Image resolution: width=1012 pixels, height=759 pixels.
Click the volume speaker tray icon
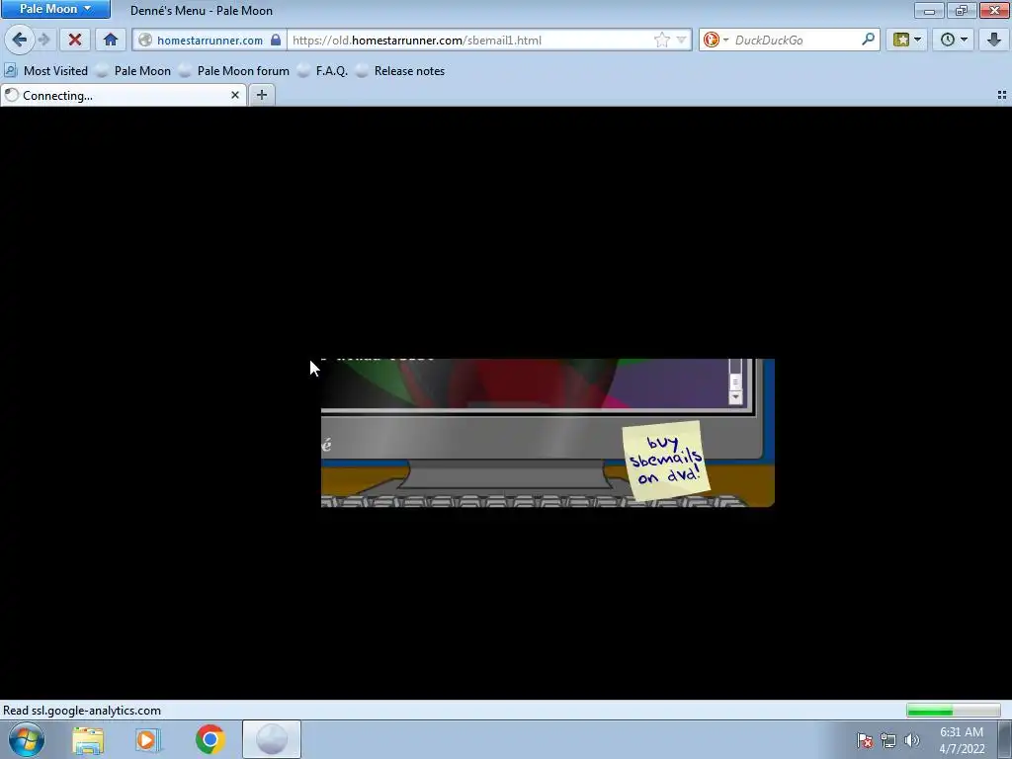pyautogui.click(x=912, y=740)
